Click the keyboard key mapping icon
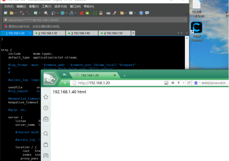Screen dimensions: 229x161 click(108, 13)
